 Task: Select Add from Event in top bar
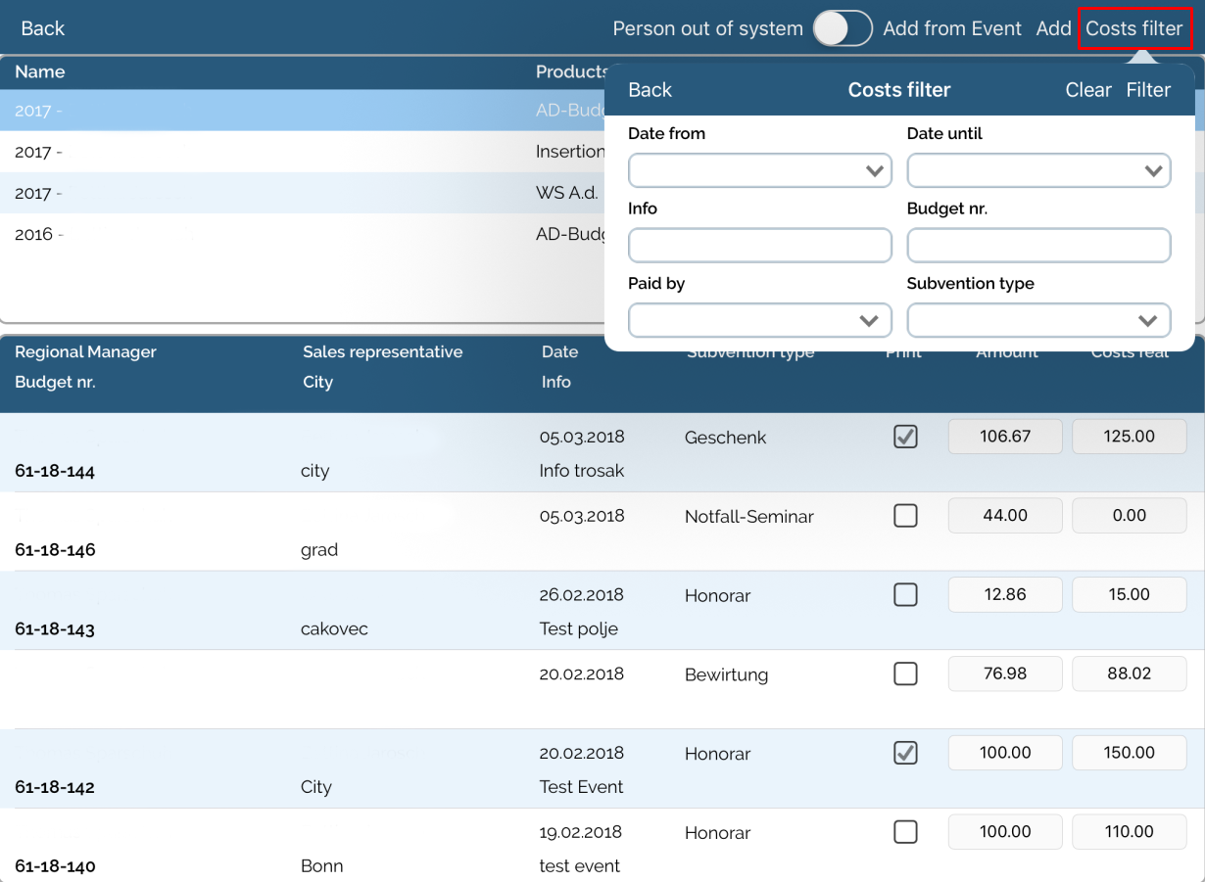(952, 28)
